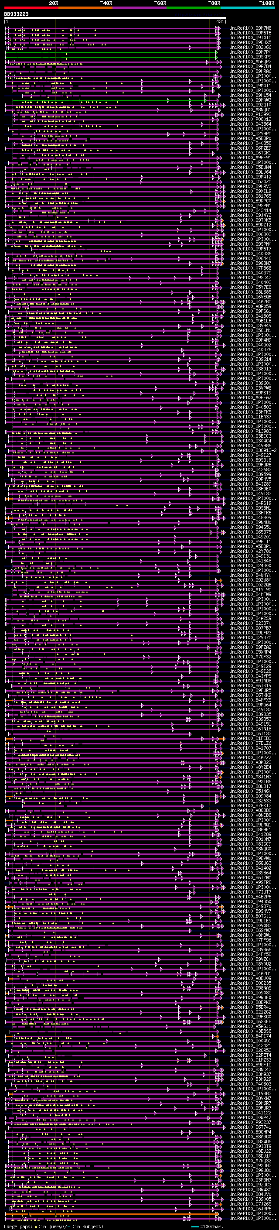Click label UniRef100_A9PE91

point(250,158)
